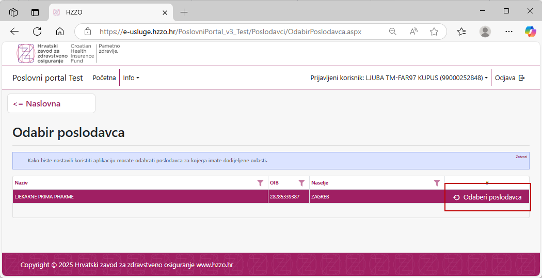Click the browser back arrow
This screenshot has height=278, width=542.
(x=14, y=32)
